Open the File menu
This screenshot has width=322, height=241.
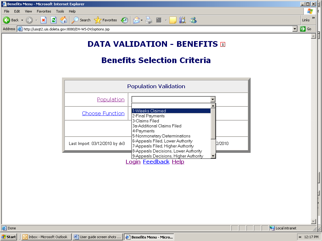coord(7,11)
